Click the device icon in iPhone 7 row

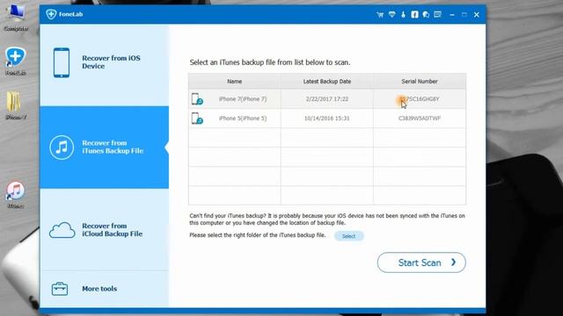(x=197, y=99)
